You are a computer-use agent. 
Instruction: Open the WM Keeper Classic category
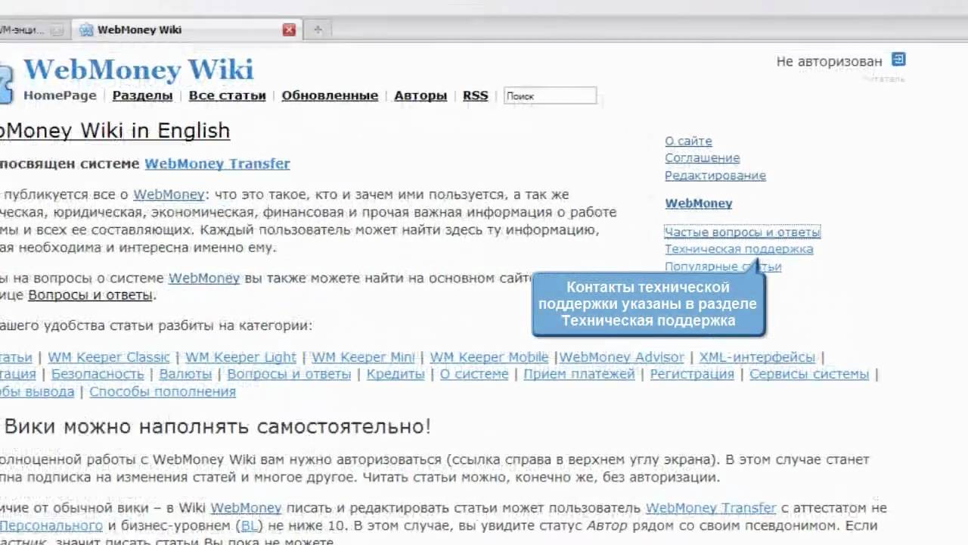tap(109, 357)
